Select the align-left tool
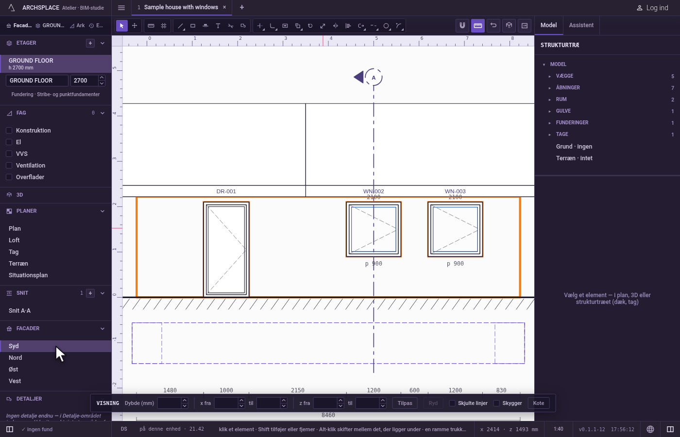Image resolution: width=680 pixels, height=437 pixels. 348,26
